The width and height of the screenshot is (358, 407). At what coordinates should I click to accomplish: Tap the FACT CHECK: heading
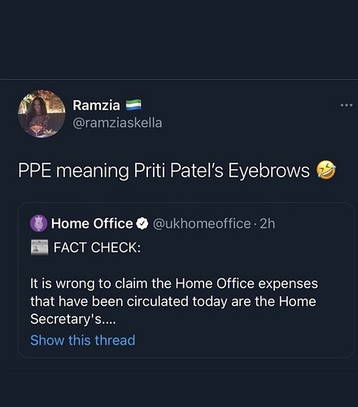click(97, 247)
